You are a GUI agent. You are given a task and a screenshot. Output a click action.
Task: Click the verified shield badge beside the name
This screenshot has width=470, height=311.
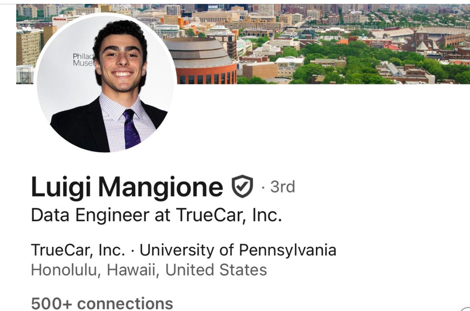pyautogui.click(x=242, y=186)
